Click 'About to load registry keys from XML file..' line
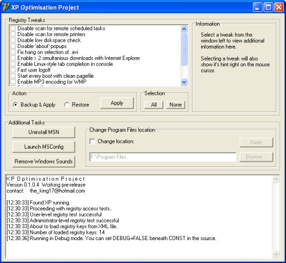The height and width of the screenshot is (263, 286). 75,226
